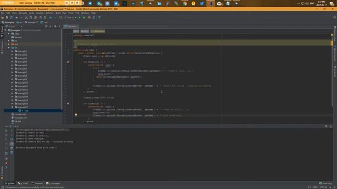Select the Run tool window tab

[9, 183]
